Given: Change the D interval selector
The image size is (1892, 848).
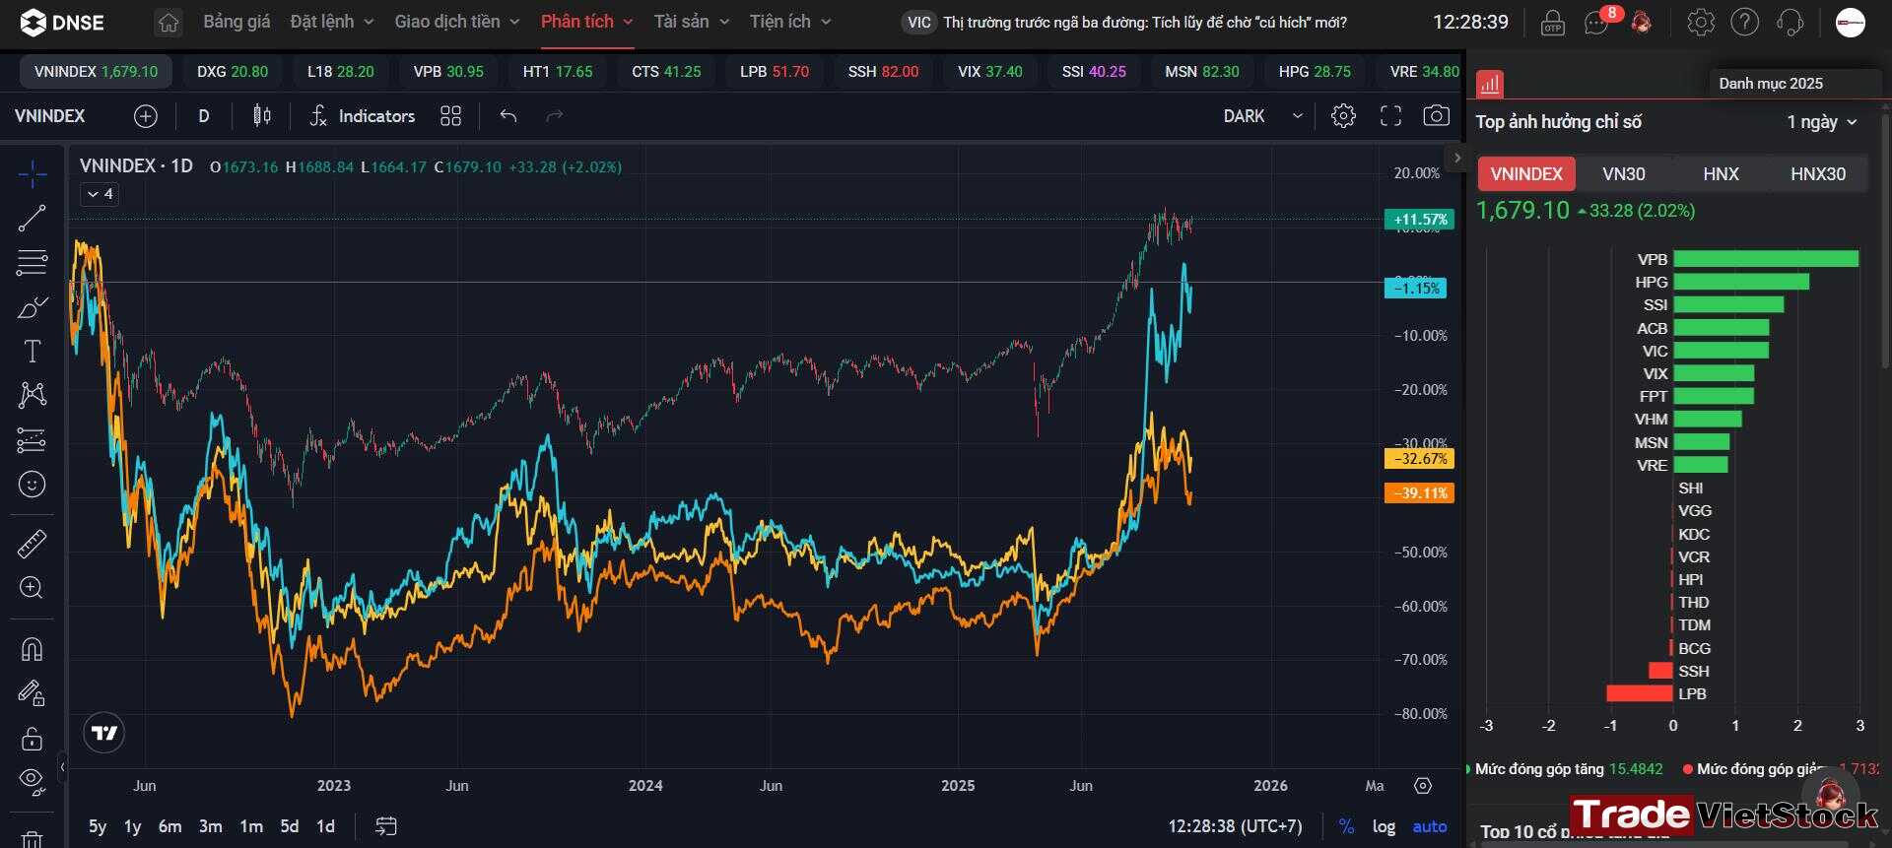Looking at the screenshot, I should (204, 116).
